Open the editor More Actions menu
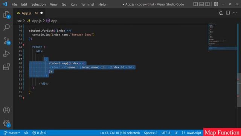The width and height of the screenshot is (241, 136). [x=235, y=13]
